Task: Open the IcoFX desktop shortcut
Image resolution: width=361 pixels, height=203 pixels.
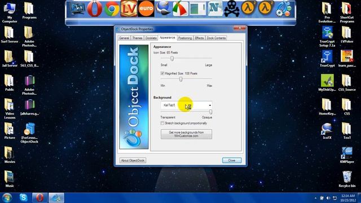Action: (327, 131)
